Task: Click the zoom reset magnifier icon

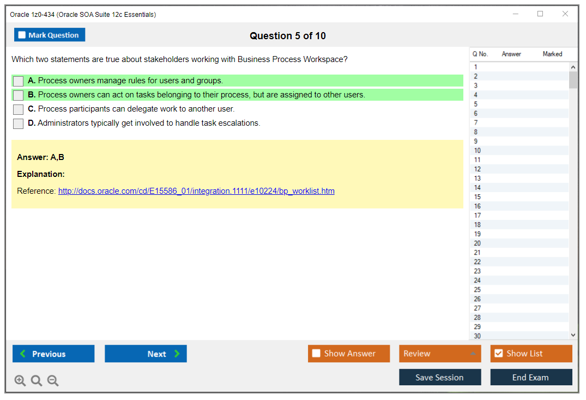Action: [37, 380]
